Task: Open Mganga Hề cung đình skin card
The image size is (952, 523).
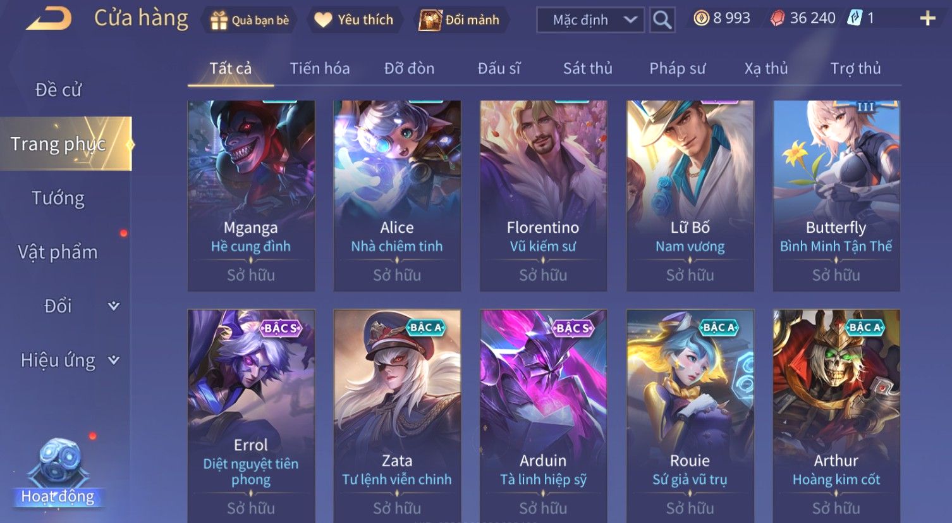Action: click(251, 196)
